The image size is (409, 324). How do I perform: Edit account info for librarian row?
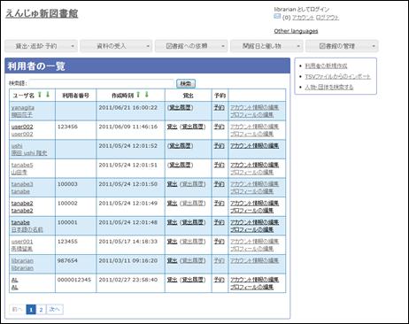coord(254,261)
